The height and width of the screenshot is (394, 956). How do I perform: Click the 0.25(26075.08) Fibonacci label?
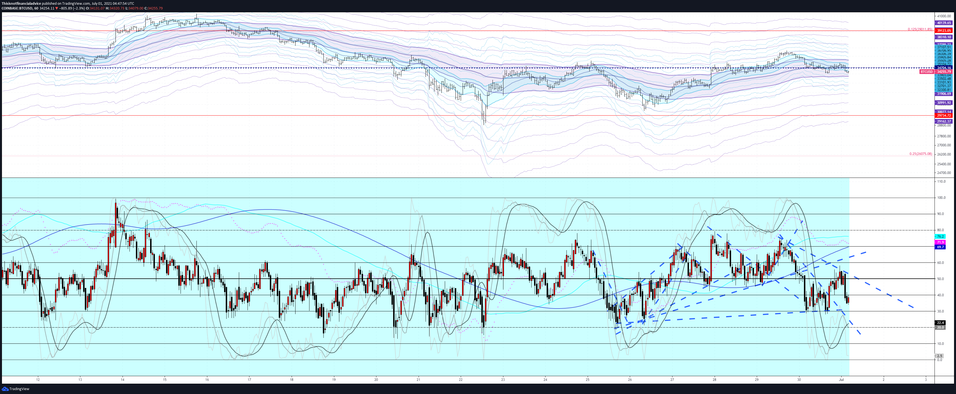(920, 154)
